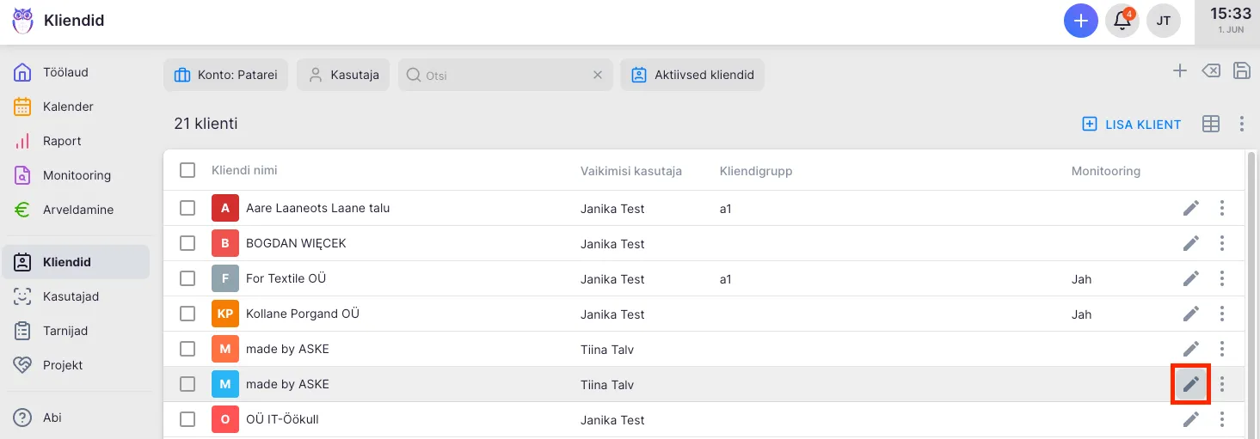
Task: Open the notifications bell
Action: (x=1122, y=21)
